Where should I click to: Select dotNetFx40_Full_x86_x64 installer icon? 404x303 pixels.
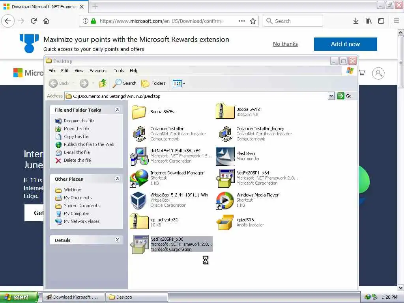tap(139, 156)
